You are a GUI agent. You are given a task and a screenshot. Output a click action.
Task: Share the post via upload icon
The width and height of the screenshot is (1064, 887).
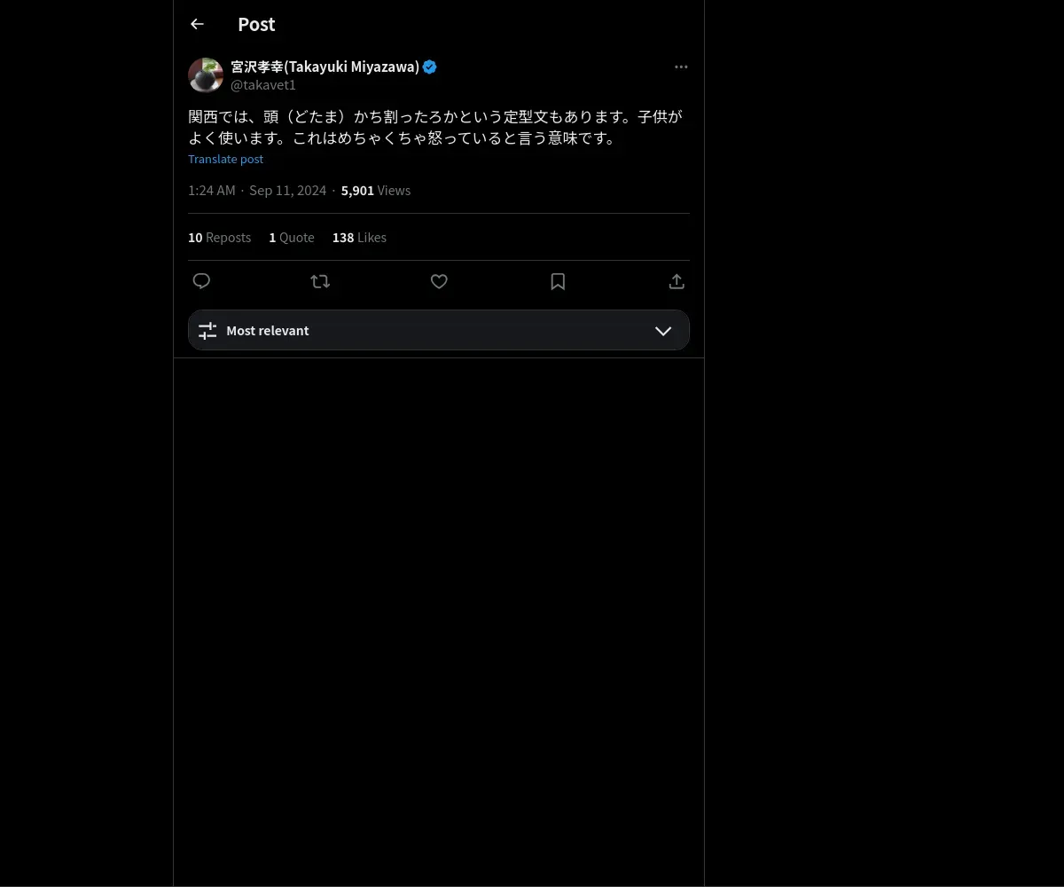click(x=677, y=281)
